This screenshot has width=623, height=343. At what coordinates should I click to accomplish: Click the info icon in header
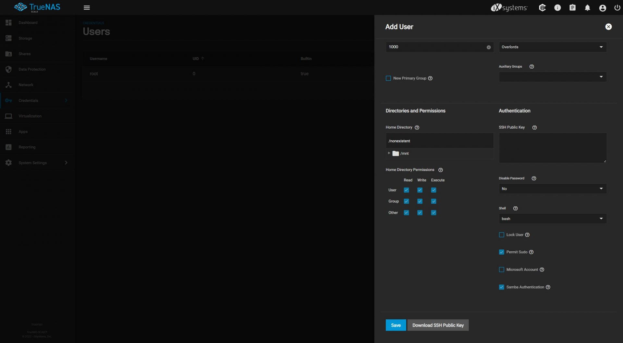pyautogui.click(x=557, y=8)
